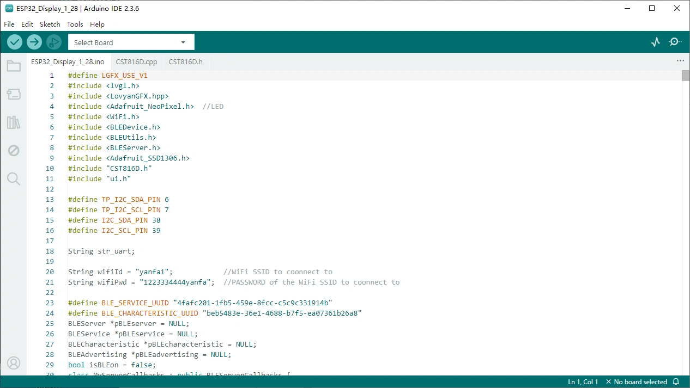
Task: Open the Boards Manager sidebar icon
Action: click(x=13, y=94)
